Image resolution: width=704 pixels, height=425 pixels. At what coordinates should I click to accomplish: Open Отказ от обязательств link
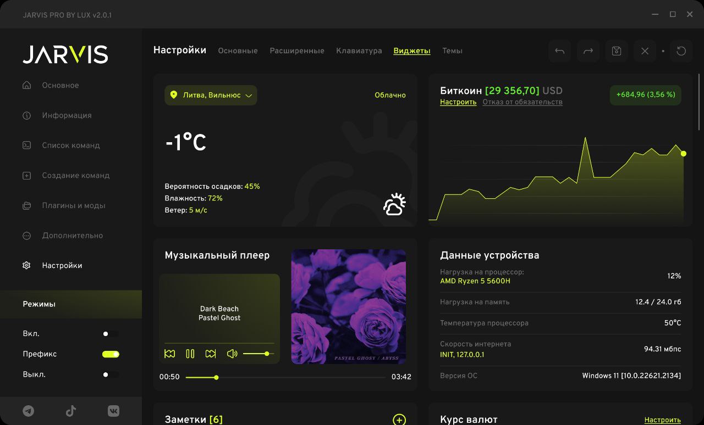tap(522, 102)
